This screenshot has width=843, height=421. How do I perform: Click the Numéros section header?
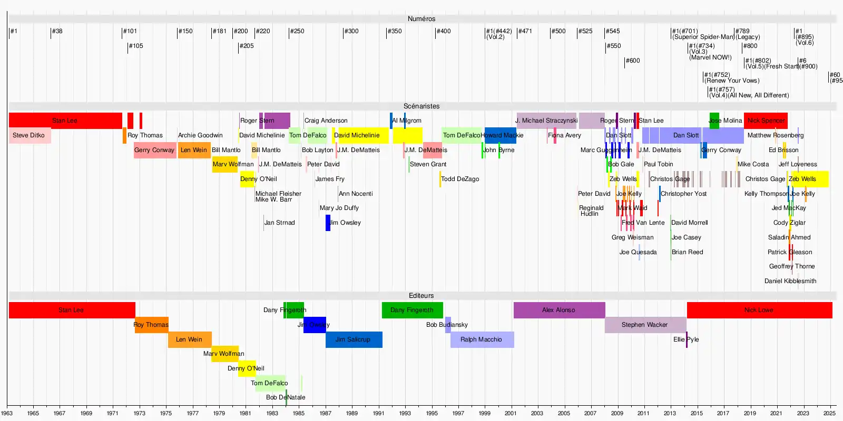tap(421, 19)
